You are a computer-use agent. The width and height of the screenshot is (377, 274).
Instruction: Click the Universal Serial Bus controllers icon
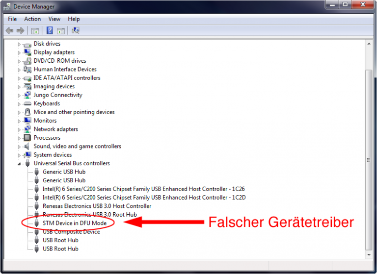[x=27, y=163]
